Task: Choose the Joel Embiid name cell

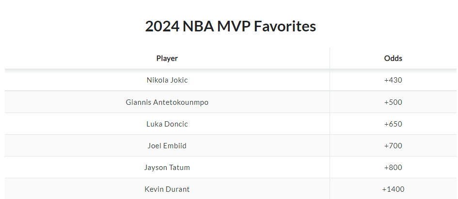Action: coord(167,146)
